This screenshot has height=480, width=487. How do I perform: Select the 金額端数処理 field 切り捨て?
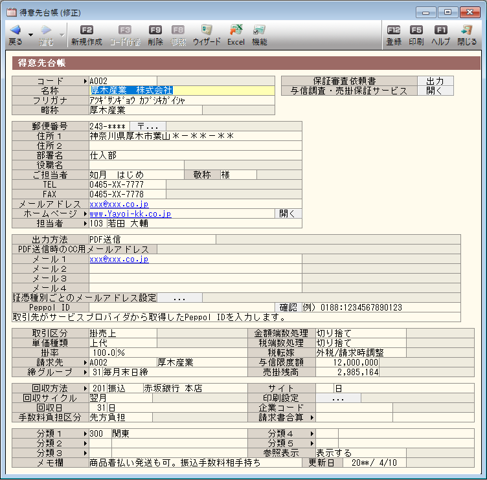pyautogui.click(x=361, y=333)
